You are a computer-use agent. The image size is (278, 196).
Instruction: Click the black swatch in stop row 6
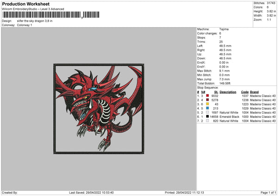(x=208, y=116)
